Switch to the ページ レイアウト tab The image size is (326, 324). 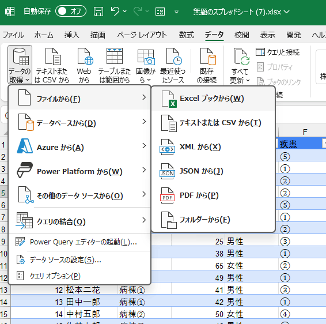142,35
